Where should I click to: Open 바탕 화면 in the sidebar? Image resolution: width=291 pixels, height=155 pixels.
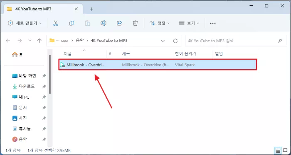pyautogui.click(x=24, y=76)
